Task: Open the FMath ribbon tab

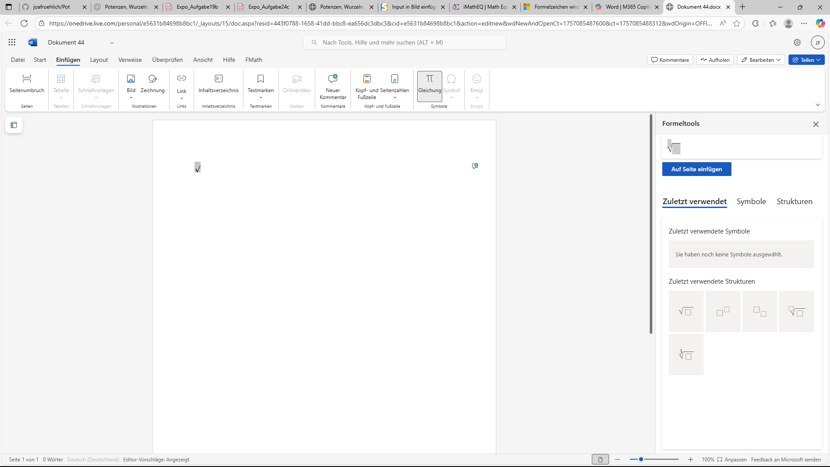Action: point(254,60)
